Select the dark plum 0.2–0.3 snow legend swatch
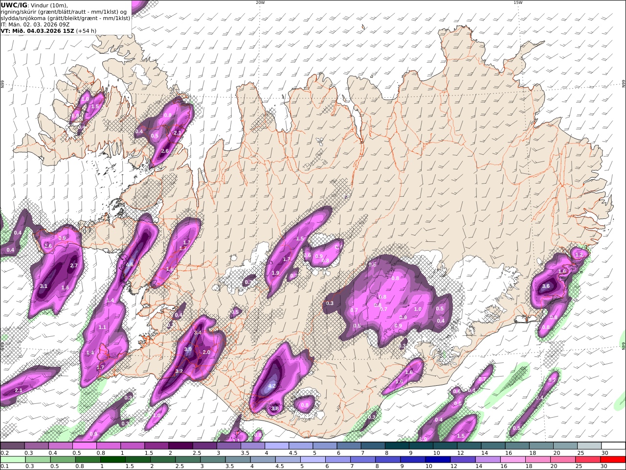Image resolution: width=626 pixels, height=470 pixels. click(13, 446)
